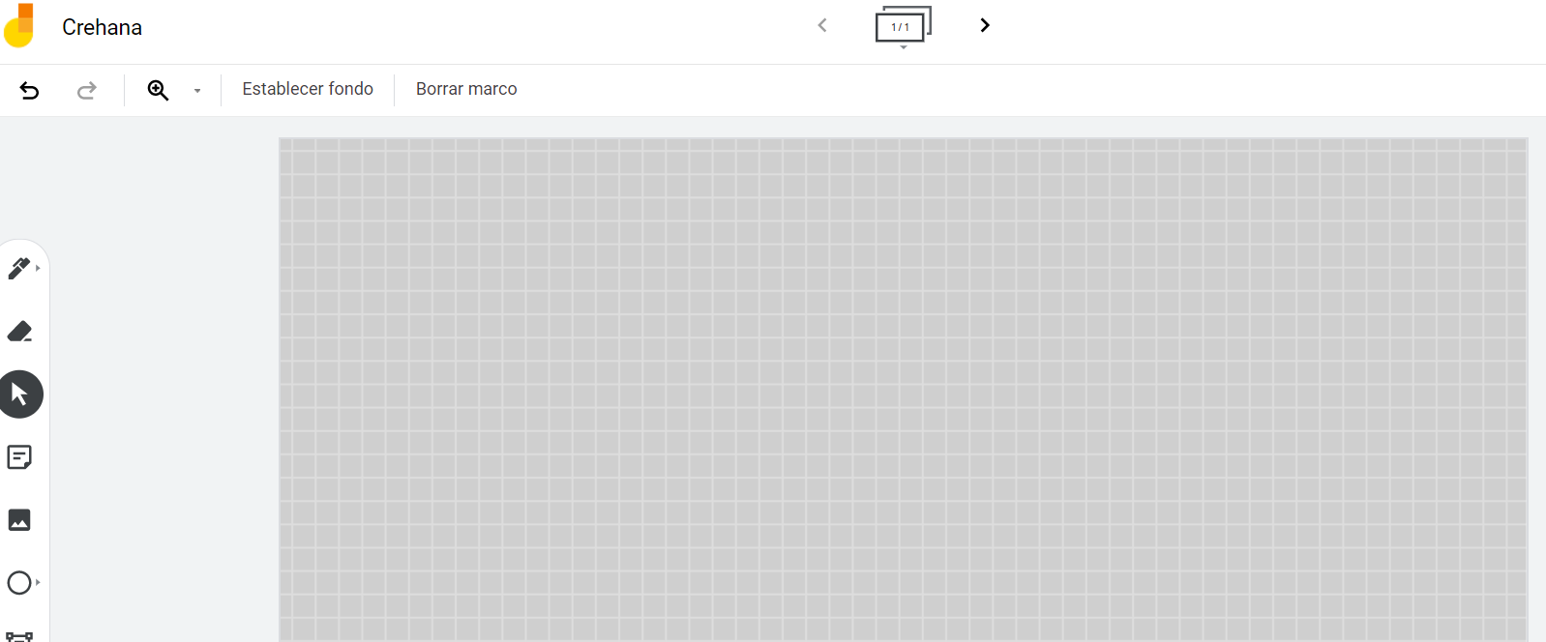Screen dimensions: 1546x642
Task: Click on the gray grid canvas
Action: point(903,387)
